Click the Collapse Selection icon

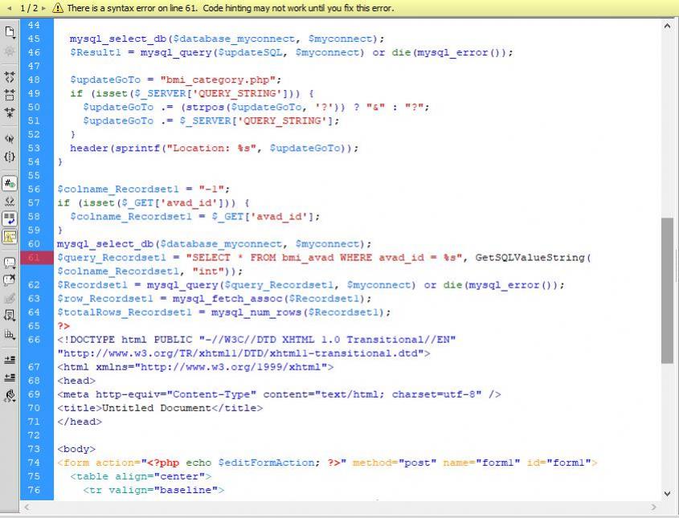click(10, 94)
